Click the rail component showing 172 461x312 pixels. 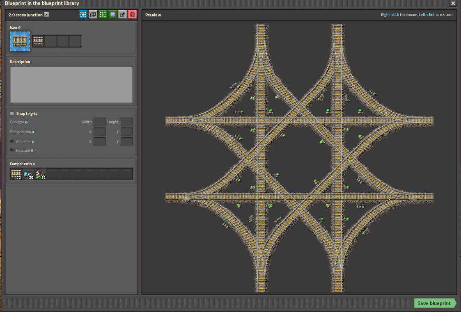16,174
